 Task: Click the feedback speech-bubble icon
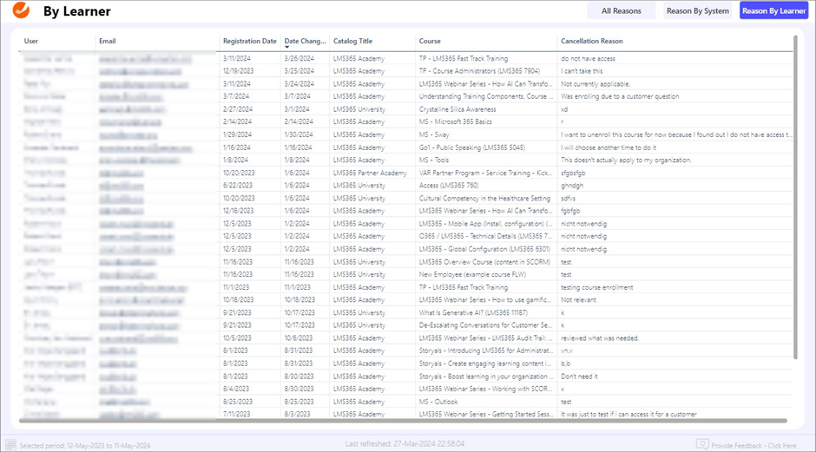pos(702,445)
